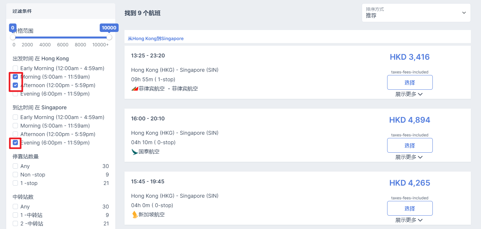This screenshot has height=229, width=481.
Task: Expand 展示更多 for Singapore Airlines flight
Action: pos(409,220)
